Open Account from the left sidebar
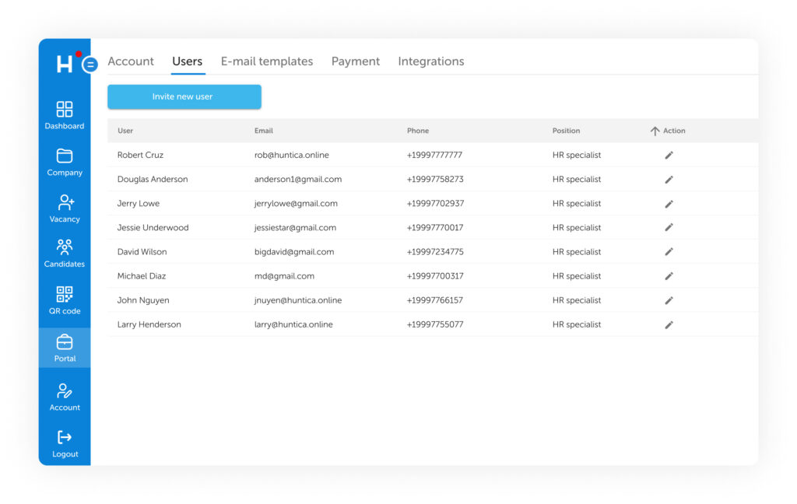797x504 pixels. (65, 391)
